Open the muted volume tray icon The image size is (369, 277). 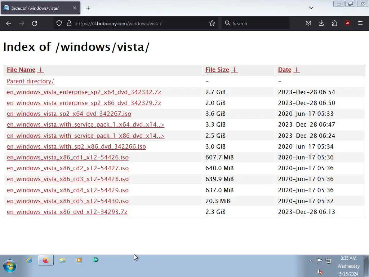[x=320, y=272]
